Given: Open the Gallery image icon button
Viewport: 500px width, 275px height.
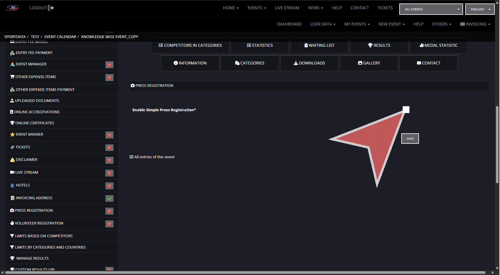Looking at the screenshot, I should coord(360,63).
